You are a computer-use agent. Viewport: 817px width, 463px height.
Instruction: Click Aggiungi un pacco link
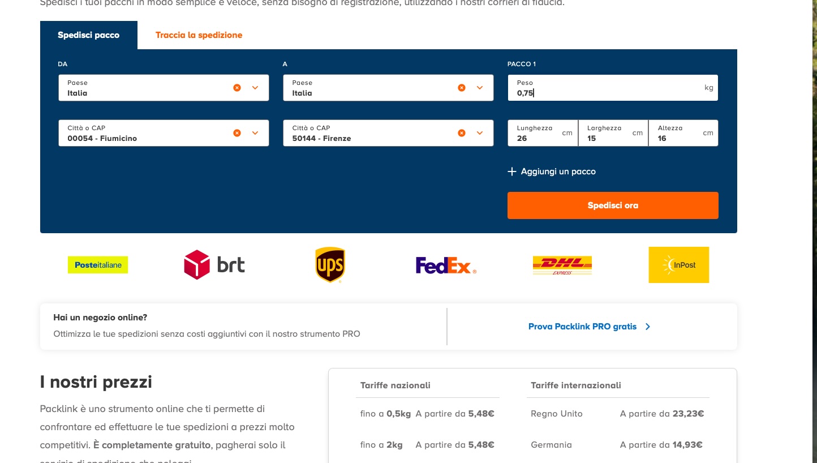coord(552,172)
